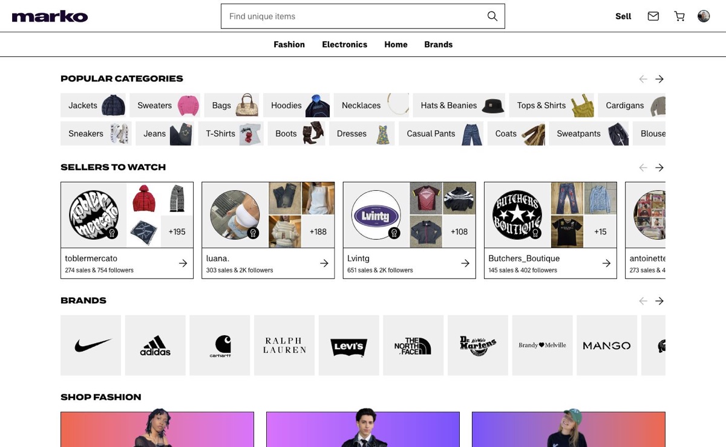Viewport: 726px width, 447px height.
Task: Open the Carhartt brand logo tile
Action: pos(220,346)
